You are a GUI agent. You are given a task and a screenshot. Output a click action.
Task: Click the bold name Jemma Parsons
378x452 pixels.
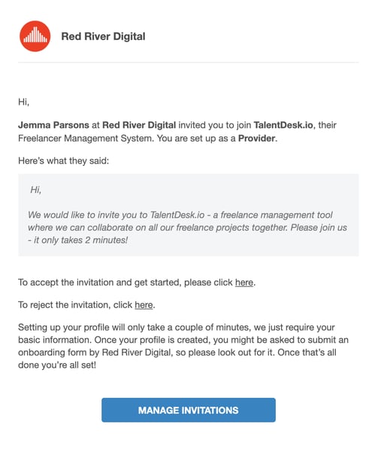point(53,125)
